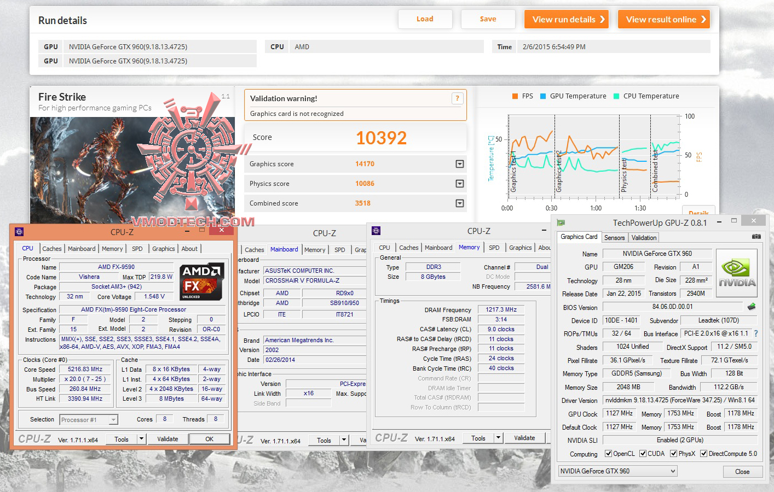Click the DRAM Frequency value 1217.3 MHz
Screen dimensions: 774x492
coord(501,310)
